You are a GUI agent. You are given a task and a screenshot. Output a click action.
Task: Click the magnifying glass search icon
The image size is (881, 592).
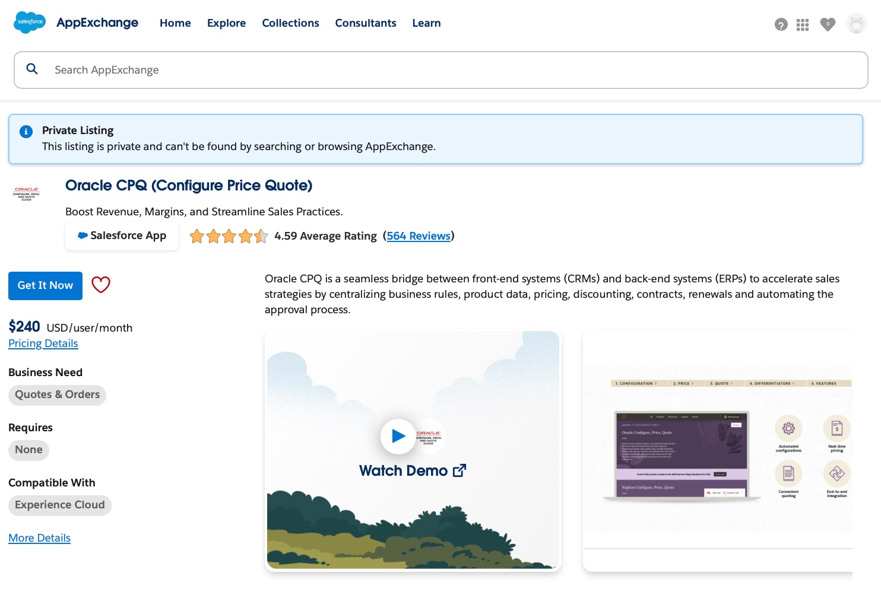[32, 69]
